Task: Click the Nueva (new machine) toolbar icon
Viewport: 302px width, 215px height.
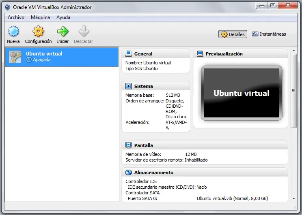Action: [13, 31]
